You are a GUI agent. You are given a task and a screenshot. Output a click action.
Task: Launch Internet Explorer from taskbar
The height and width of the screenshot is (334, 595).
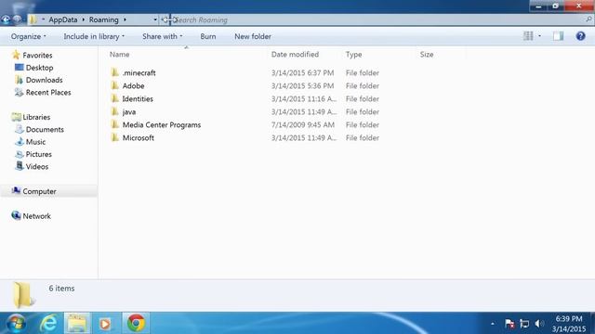pos(48,324)
